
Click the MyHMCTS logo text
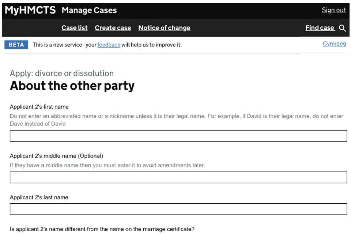pos(30,10)
